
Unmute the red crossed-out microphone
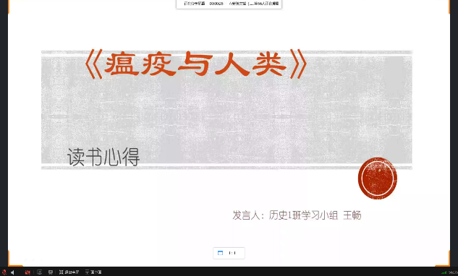click(x=4, y=272)
